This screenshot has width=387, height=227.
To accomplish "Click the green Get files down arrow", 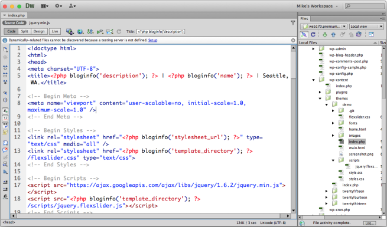I will [x=324, y=34].
